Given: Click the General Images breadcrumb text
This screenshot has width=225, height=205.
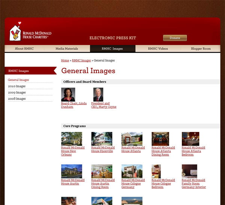Looking at the screenshot, I should [x=104, y=61].
